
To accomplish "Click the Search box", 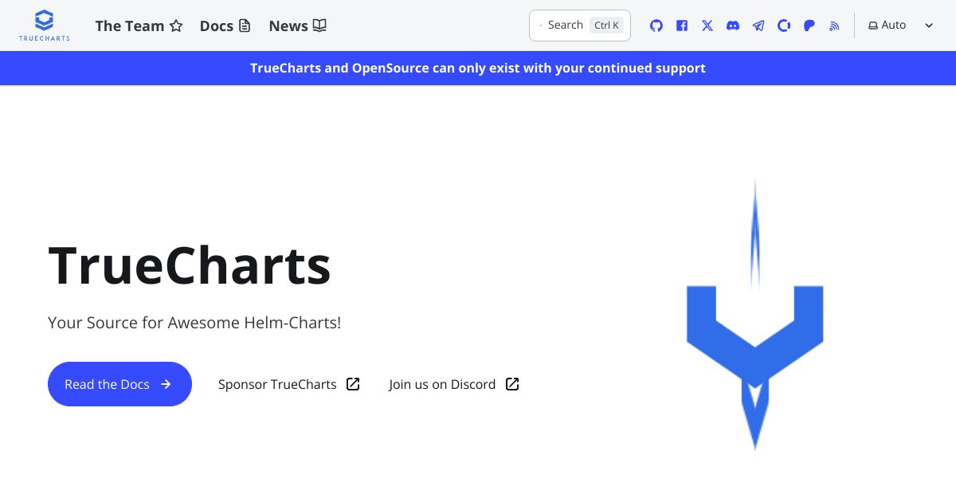I will (580, 25).
